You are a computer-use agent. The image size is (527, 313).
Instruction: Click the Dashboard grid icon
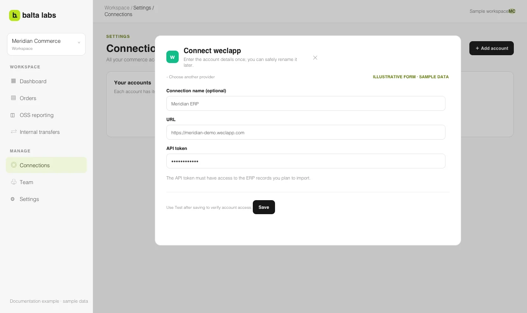[x=13, y=81]
